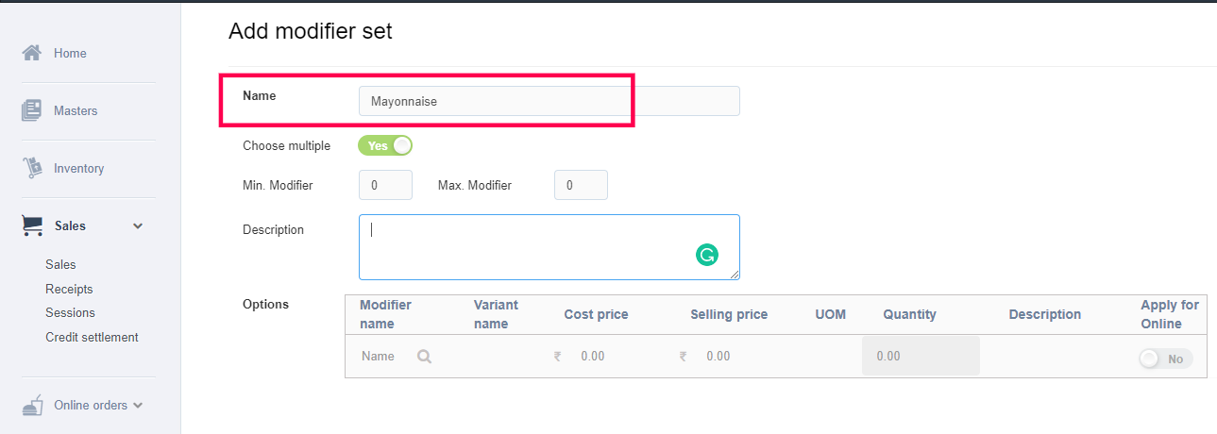This screenshot has width=1217, height=434.
Task: Click the Online orders food icon
Action: click(32, 406)
